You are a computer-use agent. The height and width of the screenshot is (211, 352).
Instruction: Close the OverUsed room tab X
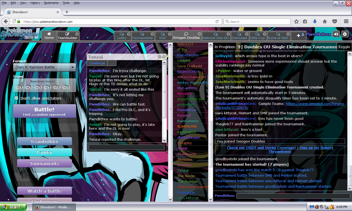click(x=246, y=34)
